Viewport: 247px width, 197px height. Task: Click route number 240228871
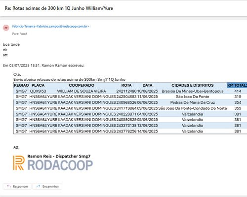point(126,114)
